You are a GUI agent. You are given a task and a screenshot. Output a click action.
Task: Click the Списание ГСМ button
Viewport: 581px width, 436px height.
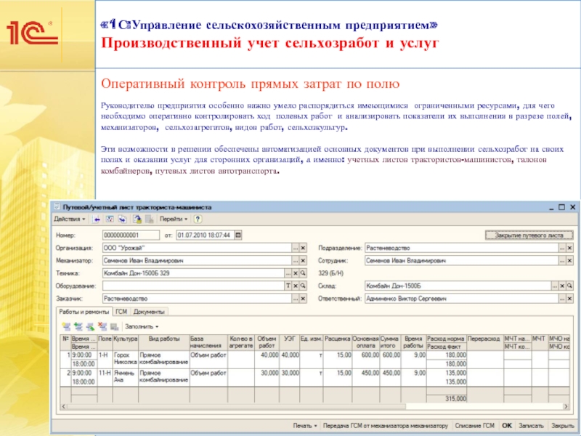479,425
